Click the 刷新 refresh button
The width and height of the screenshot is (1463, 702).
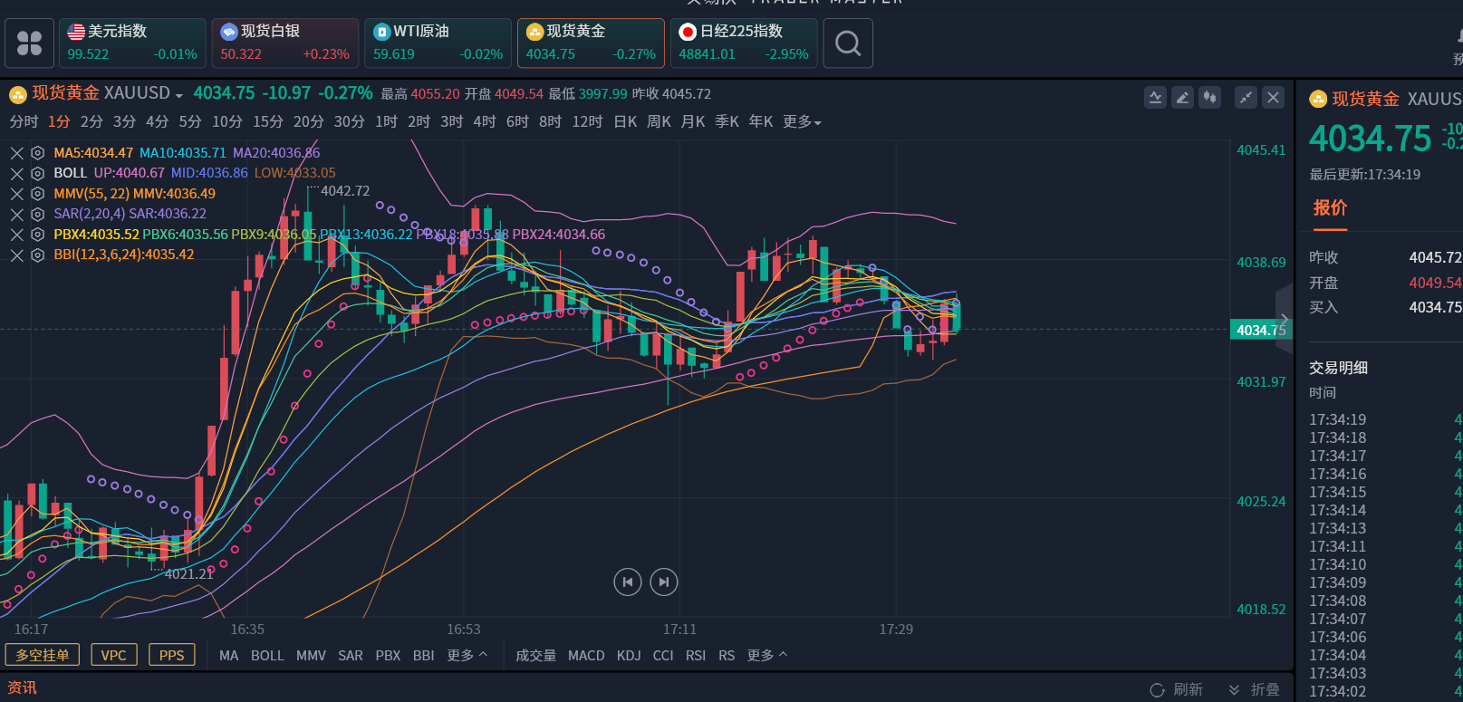point(1177,689)
